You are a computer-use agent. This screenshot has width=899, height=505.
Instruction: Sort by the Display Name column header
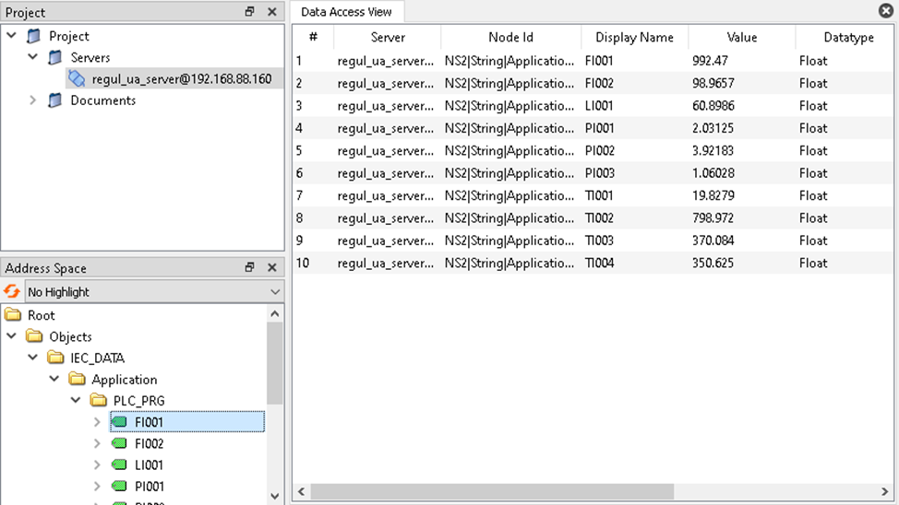(x=634, y=37)
